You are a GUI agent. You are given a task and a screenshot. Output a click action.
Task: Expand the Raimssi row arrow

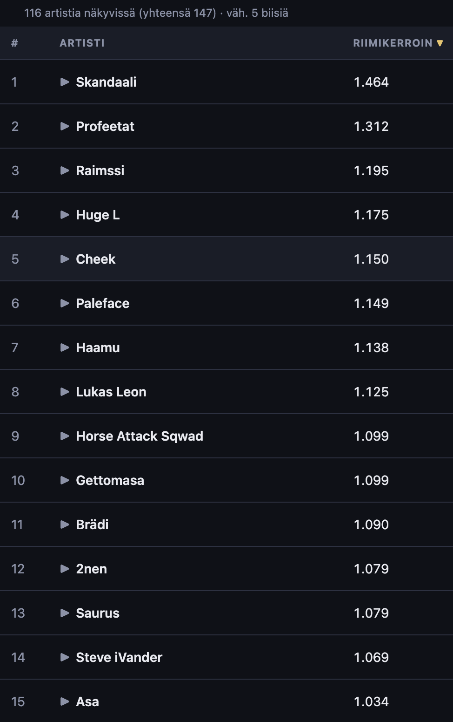pos(65,170)
